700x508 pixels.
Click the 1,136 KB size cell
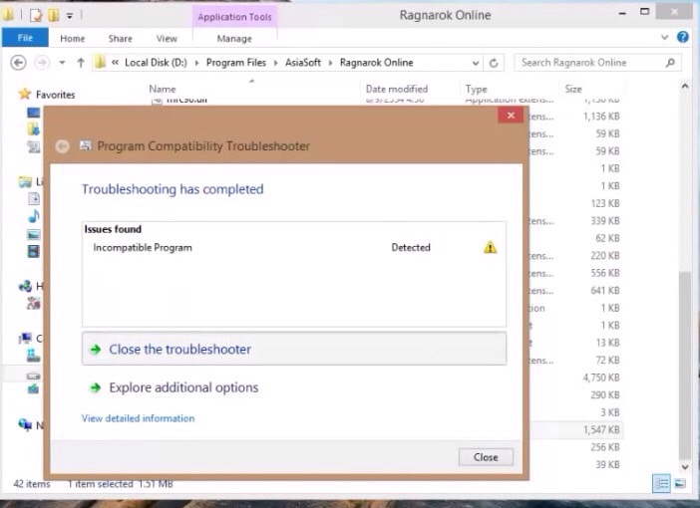601,116
